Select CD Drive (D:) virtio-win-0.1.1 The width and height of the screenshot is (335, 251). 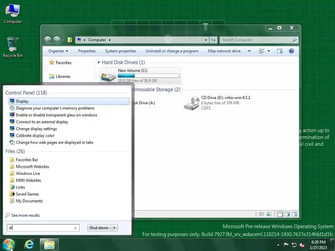pos(217,103)
